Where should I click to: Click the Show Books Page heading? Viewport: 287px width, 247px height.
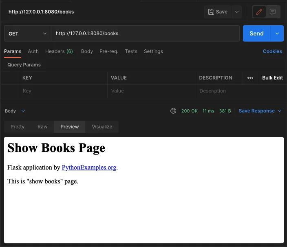(x=56, y=148)
